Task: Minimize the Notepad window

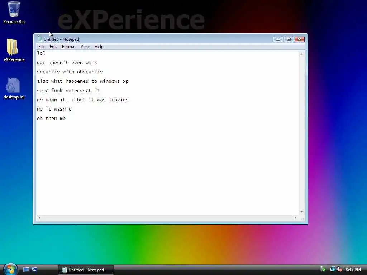Action: 278,39
